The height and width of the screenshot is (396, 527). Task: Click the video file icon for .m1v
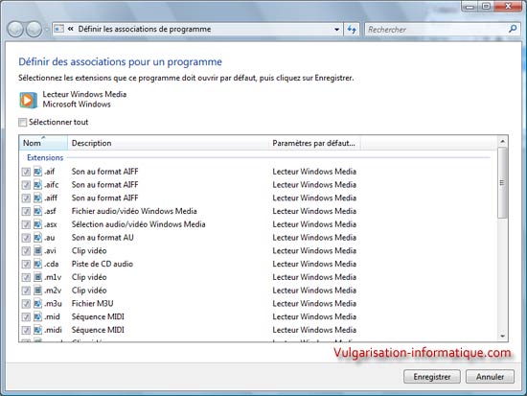(37, 277)
